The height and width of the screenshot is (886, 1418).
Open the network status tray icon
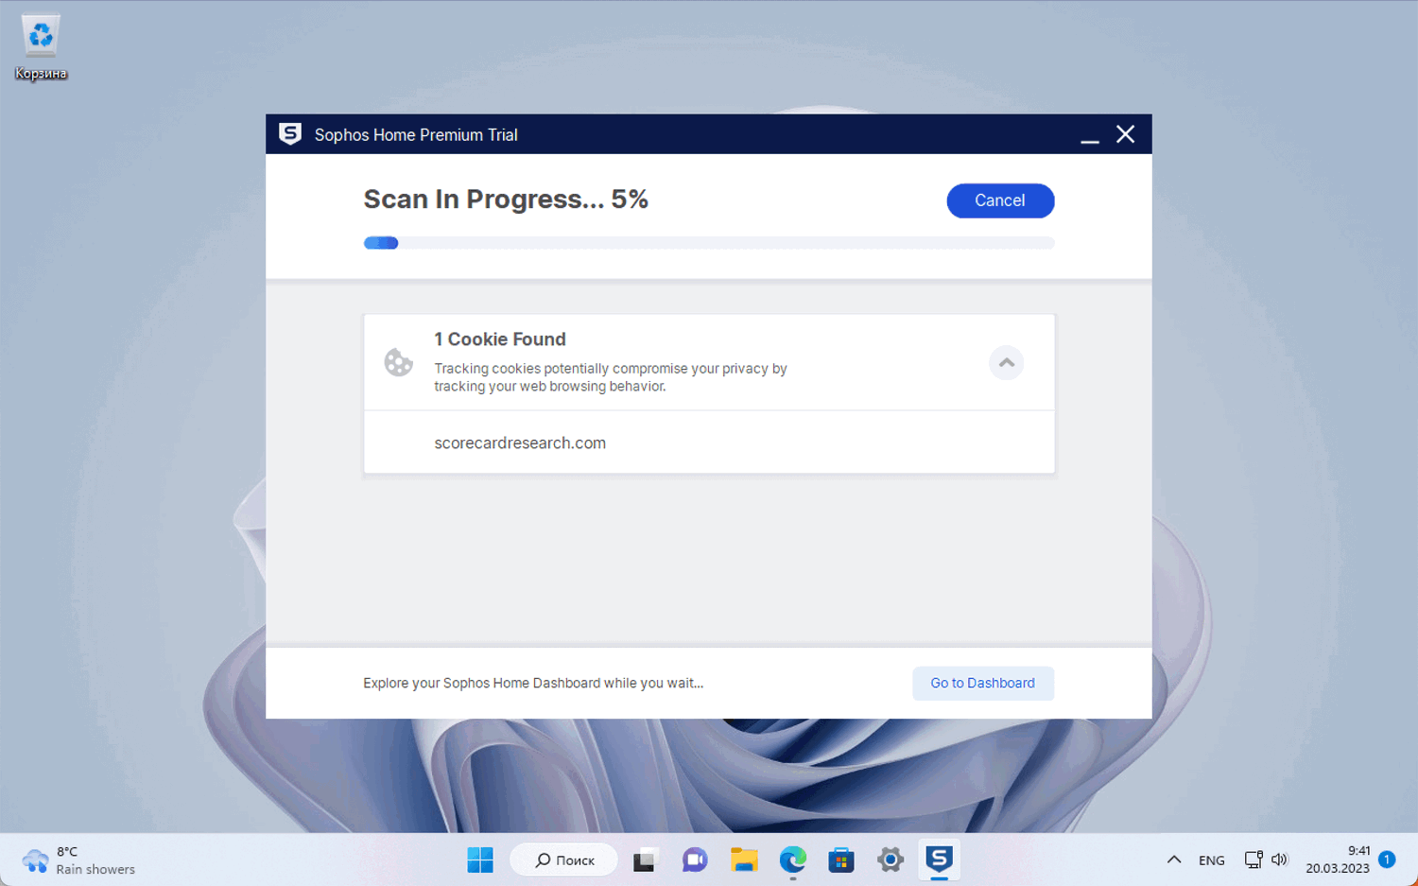click(x=1254, y=860)
